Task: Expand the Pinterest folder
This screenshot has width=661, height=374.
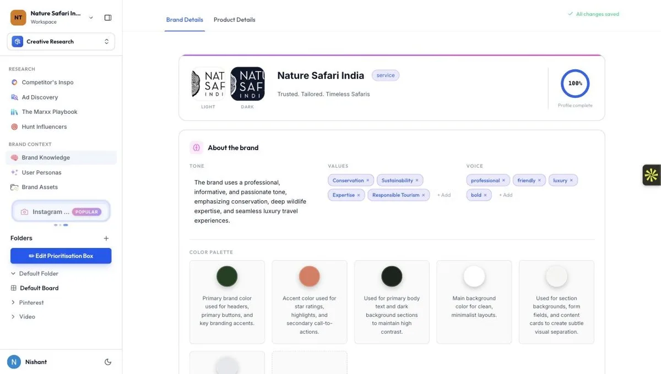Action: [13, 302]
